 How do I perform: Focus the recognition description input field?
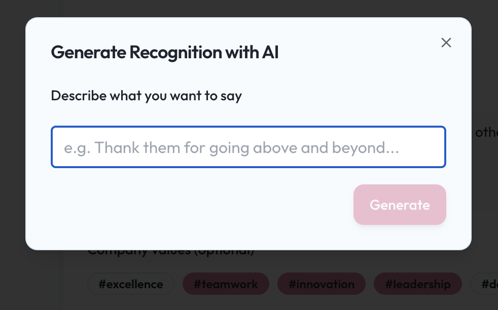[x=248, y=147]
